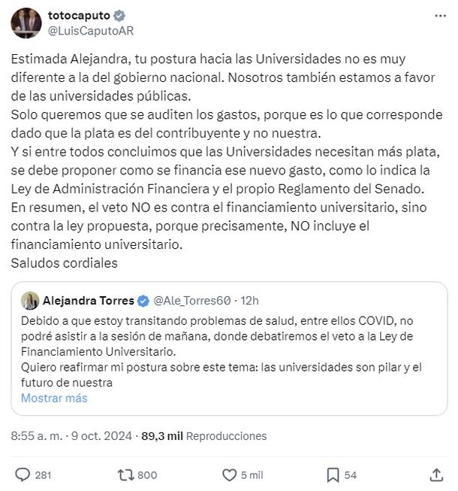Like the tweet with heart icon
458x491 pixels.
click(230, 474)
